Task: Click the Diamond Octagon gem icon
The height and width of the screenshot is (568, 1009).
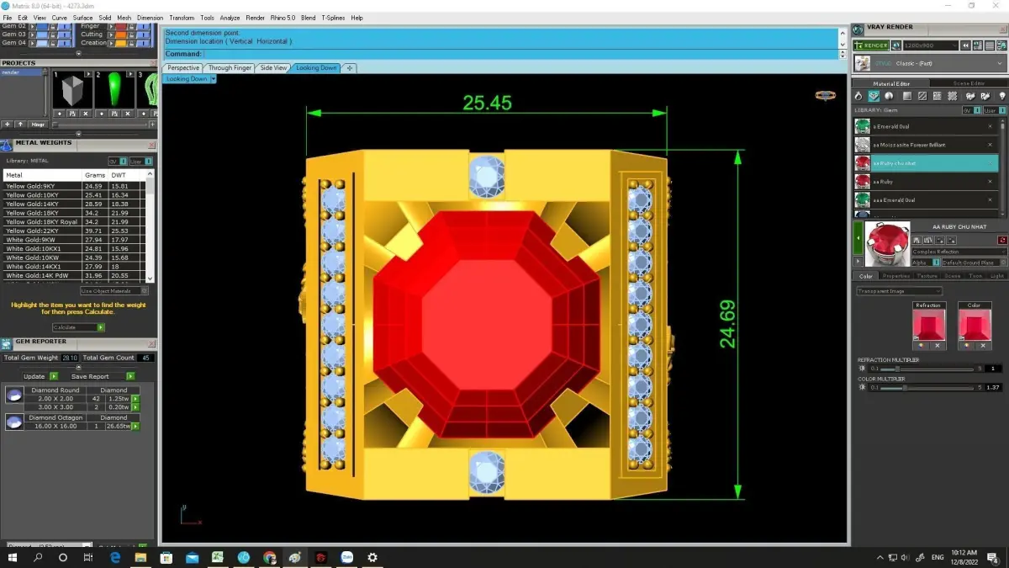Action: 14,421
